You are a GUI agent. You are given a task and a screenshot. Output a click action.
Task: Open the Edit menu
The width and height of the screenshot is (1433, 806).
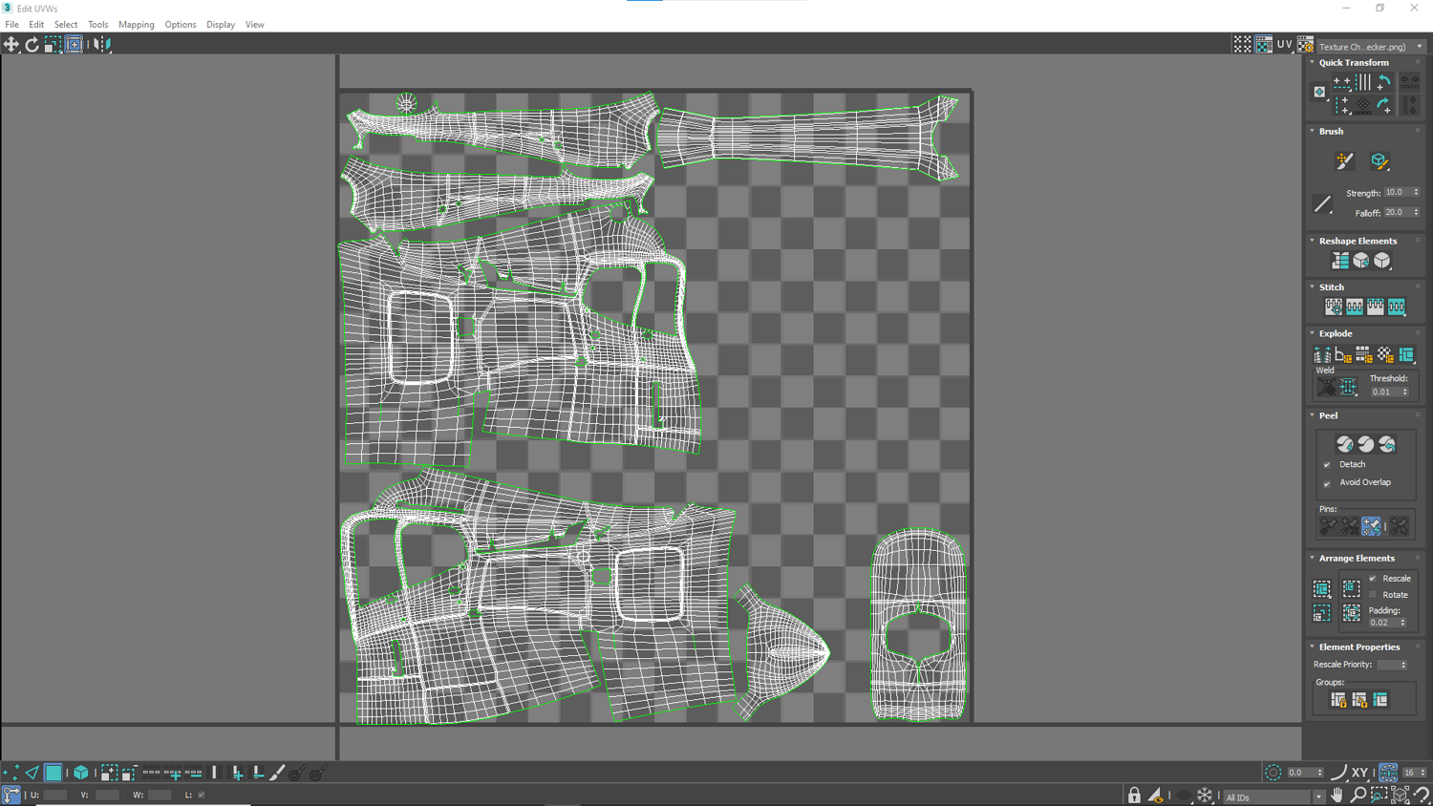coord(36,25)
